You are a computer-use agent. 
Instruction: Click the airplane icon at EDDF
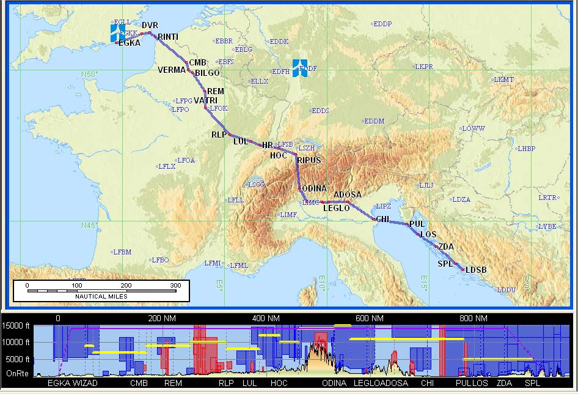click(x=299, y=69)
